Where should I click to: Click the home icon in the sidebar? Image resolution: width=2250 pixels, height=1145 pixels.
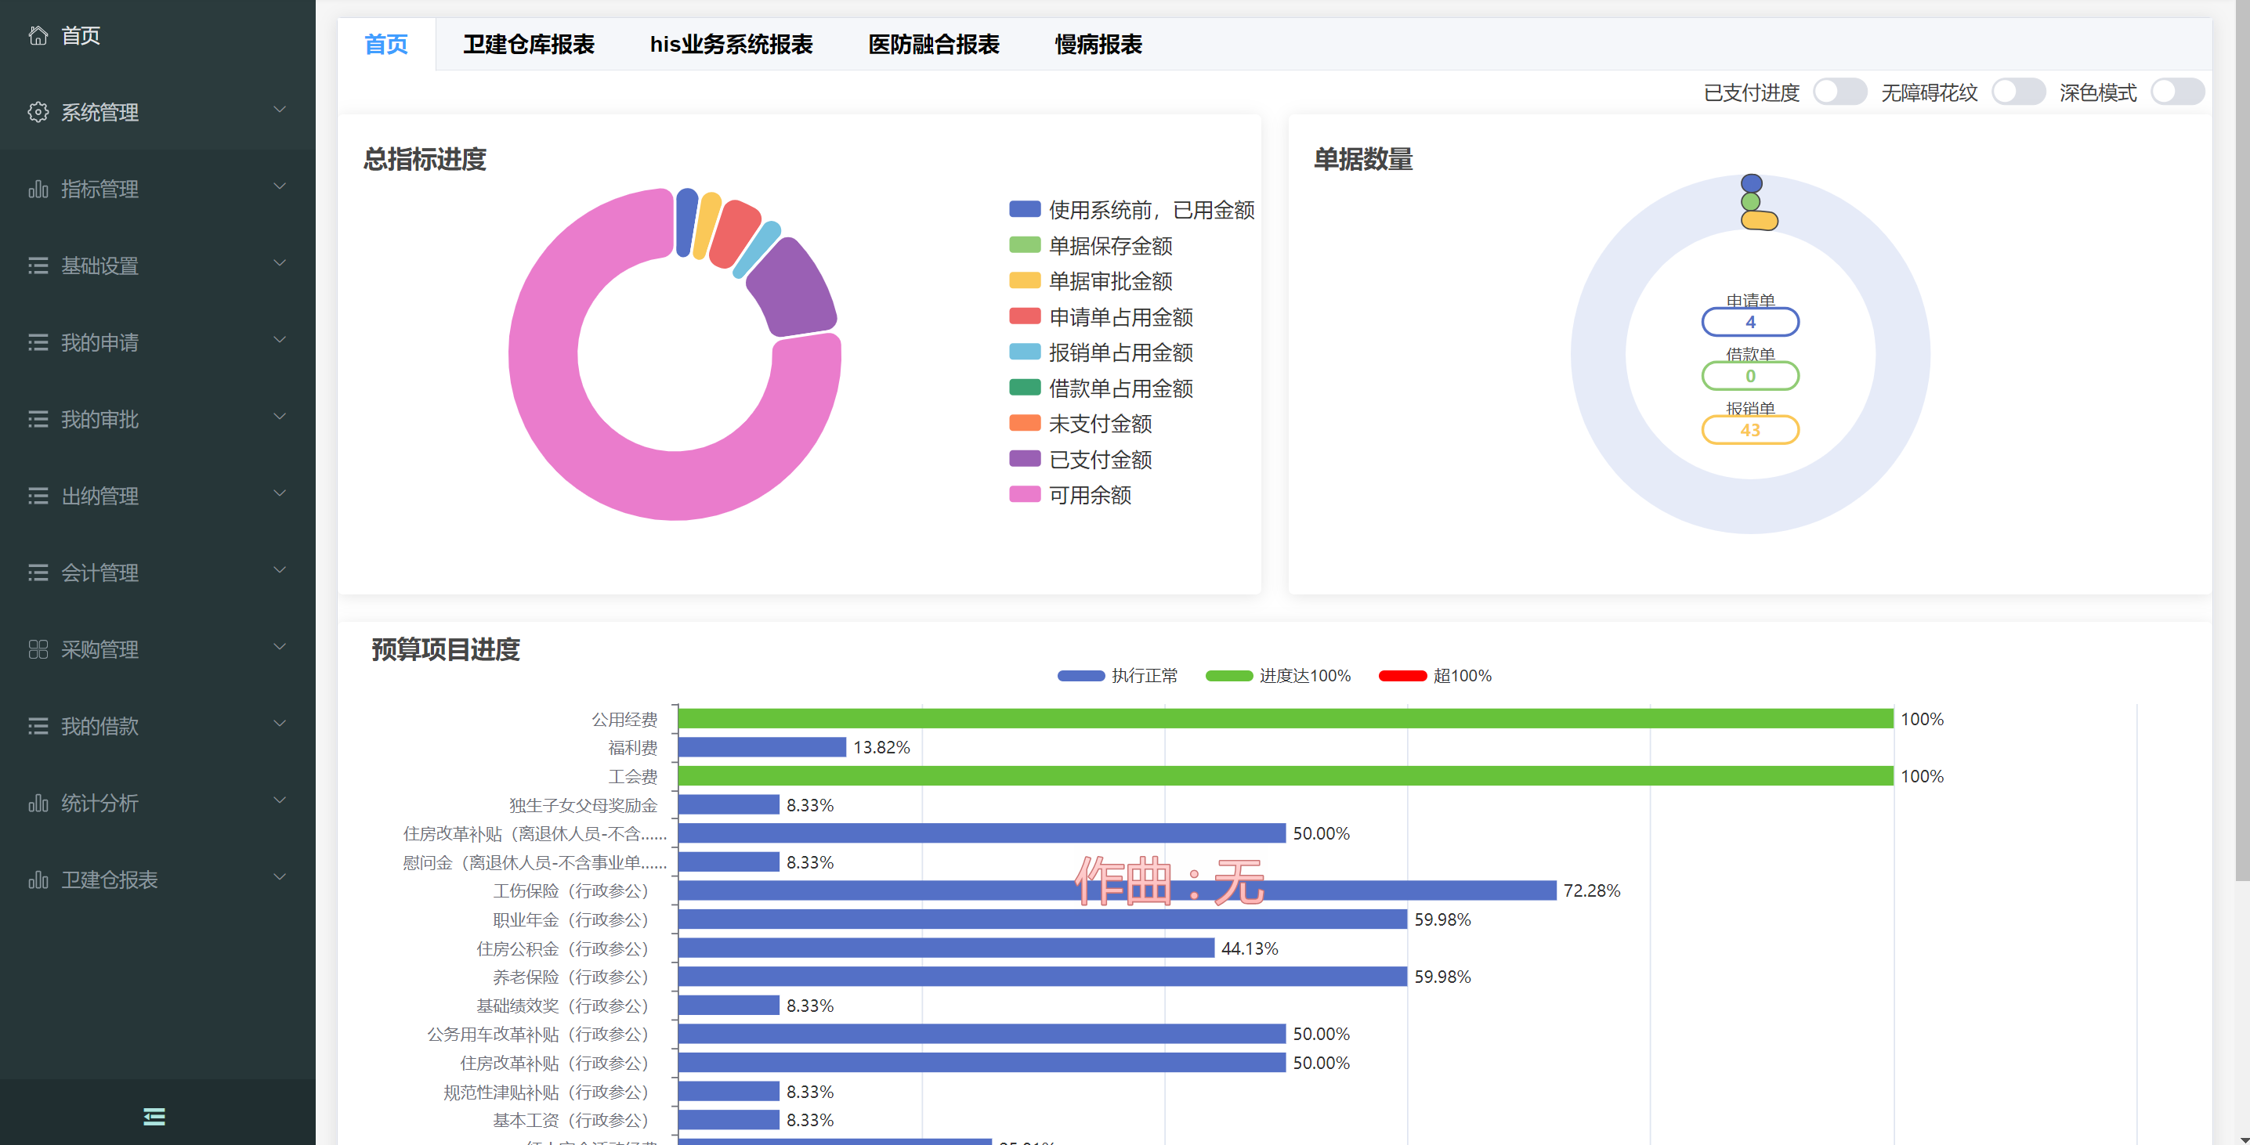38,35
